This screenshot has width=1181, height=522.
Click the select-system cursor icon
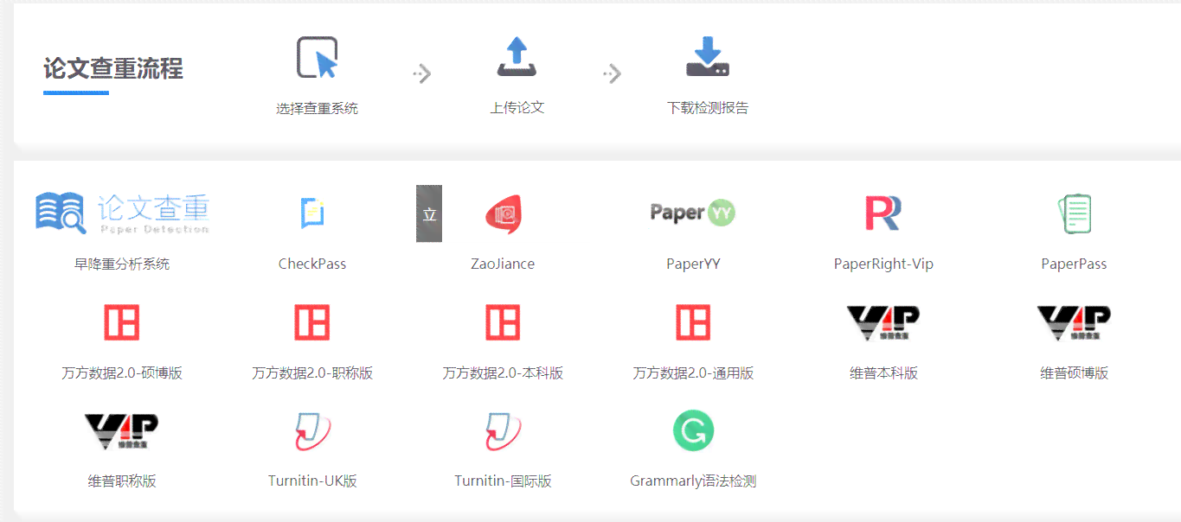click(317, 58)
